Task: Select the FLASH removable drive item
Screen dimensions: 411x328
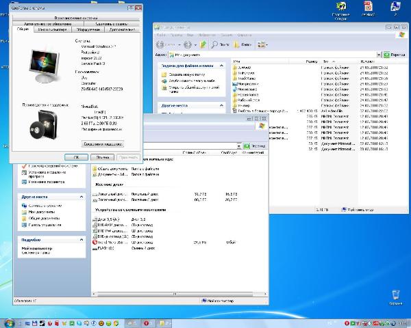Action: [105, 248]
